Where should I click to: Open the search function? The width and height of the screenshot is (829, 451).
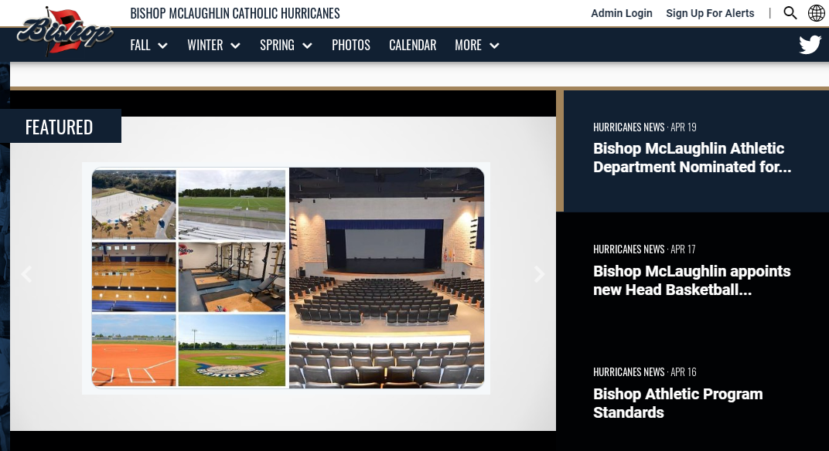click(x=790, y=13)
